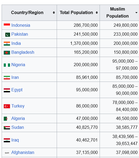Screen dimensions: 139x158
Task: Sort by Total Population arrows
Action: pos(97,13)
